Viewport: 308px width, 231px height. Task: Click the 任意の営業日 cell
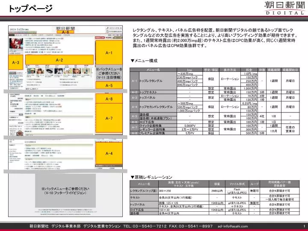coord(290,129)
